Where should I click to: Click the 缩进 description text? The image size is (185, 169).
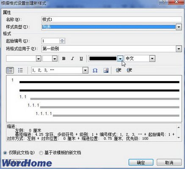pyautogui.click(x=91, y=133)
